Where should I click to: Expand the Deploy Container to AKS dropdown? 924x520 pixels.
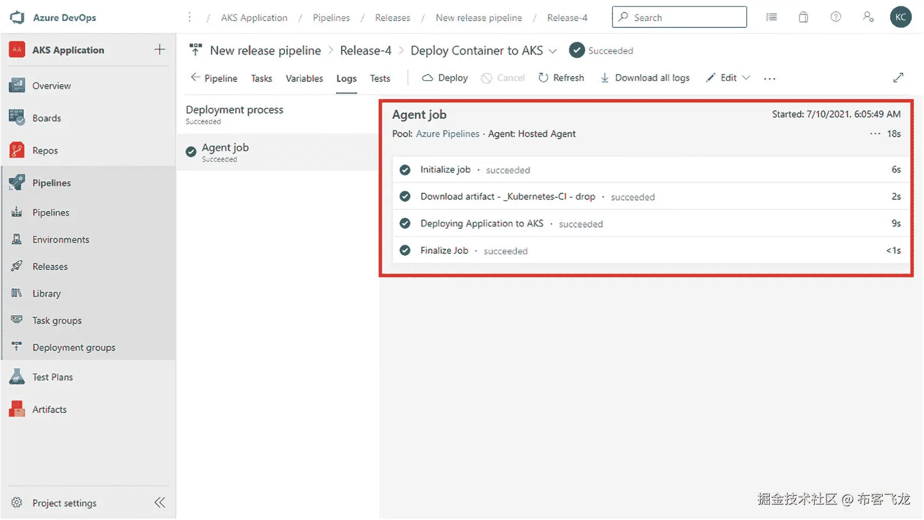pyautogui.click(x=553, y=51)
